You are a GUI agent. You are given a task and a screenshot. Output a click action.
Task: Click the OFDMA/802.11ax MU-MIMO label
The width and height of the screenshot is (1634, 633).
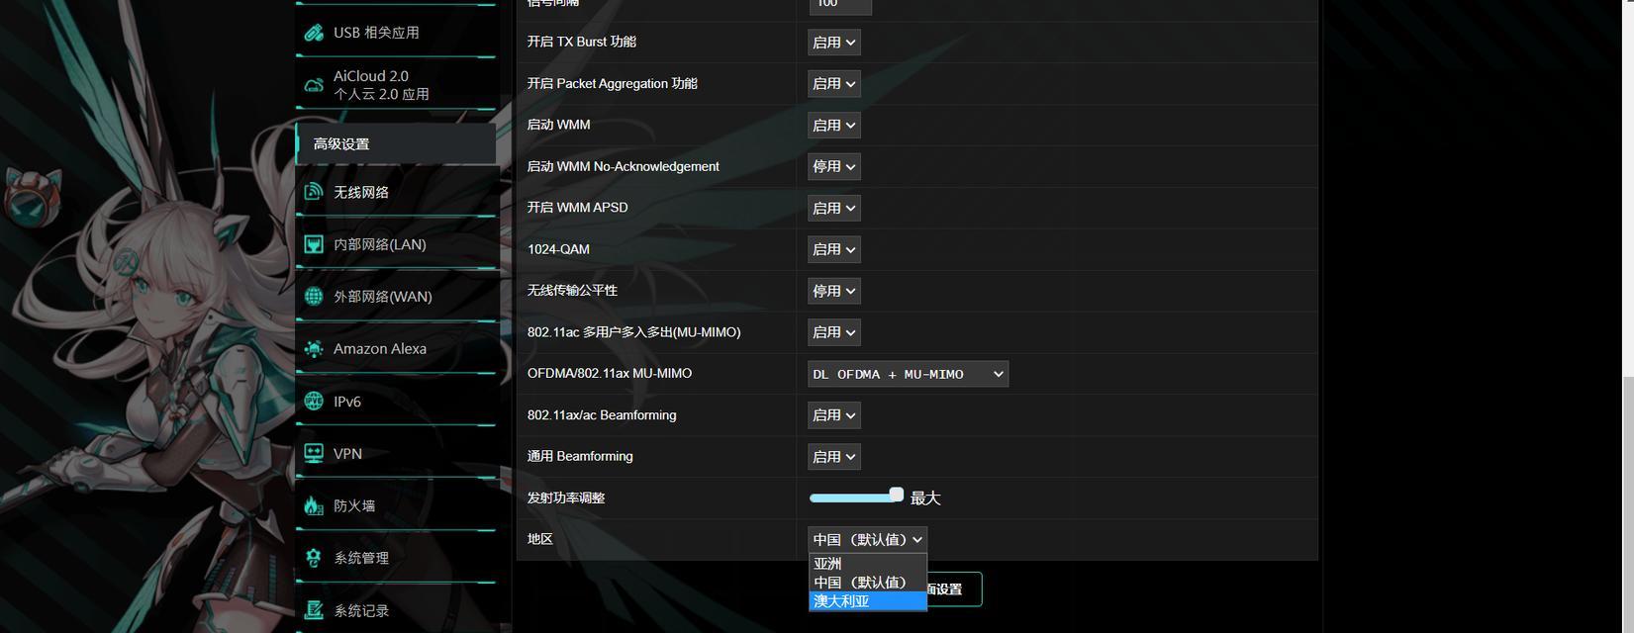[610, 374]
